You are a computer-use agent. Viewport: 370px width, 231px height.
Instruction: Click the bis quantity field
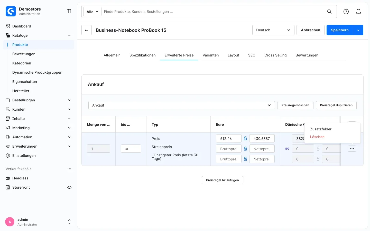[131, 149]
